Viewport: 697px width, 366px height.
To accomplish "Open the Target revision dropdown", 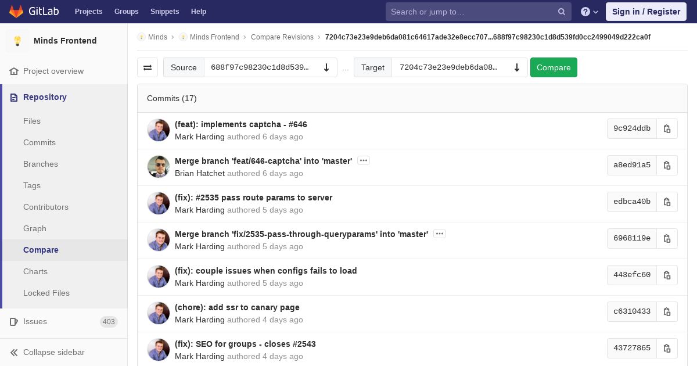I will 459,67.
